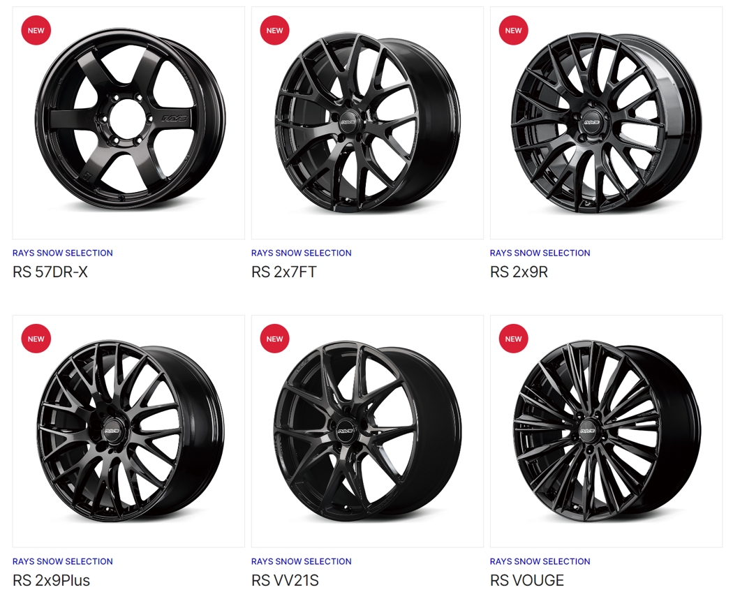Select the RS 57DR-X product title

click(50, 272)
